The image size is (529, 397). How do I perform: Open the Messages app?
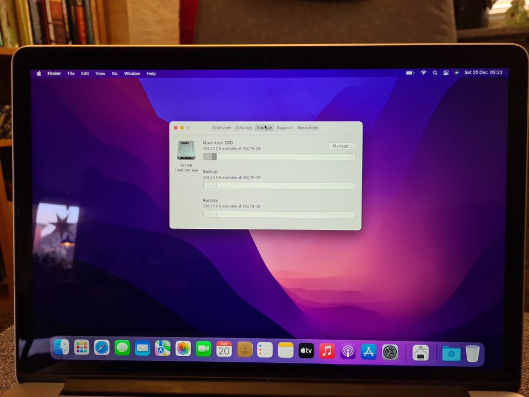(122, 348)
